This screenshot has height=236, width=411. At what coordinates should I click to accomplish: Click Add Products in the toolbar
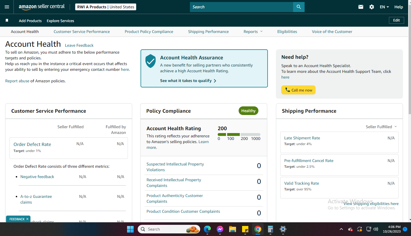click(x=30, y=21)
